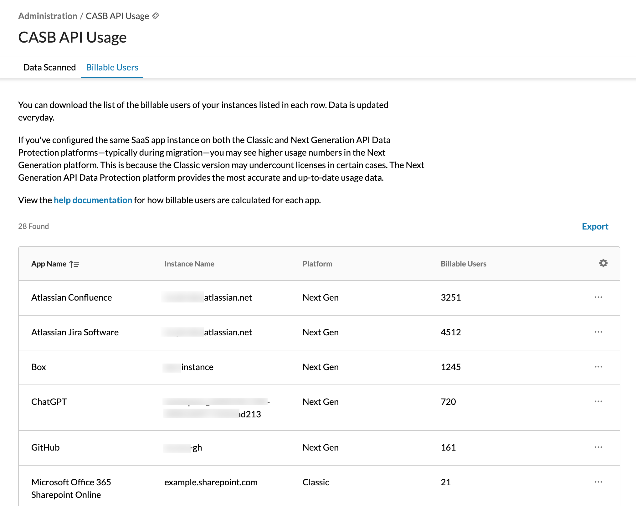Switch to the Data Scanned tab
The height and width of the screenshot is (506, 636).
[49, 67]
